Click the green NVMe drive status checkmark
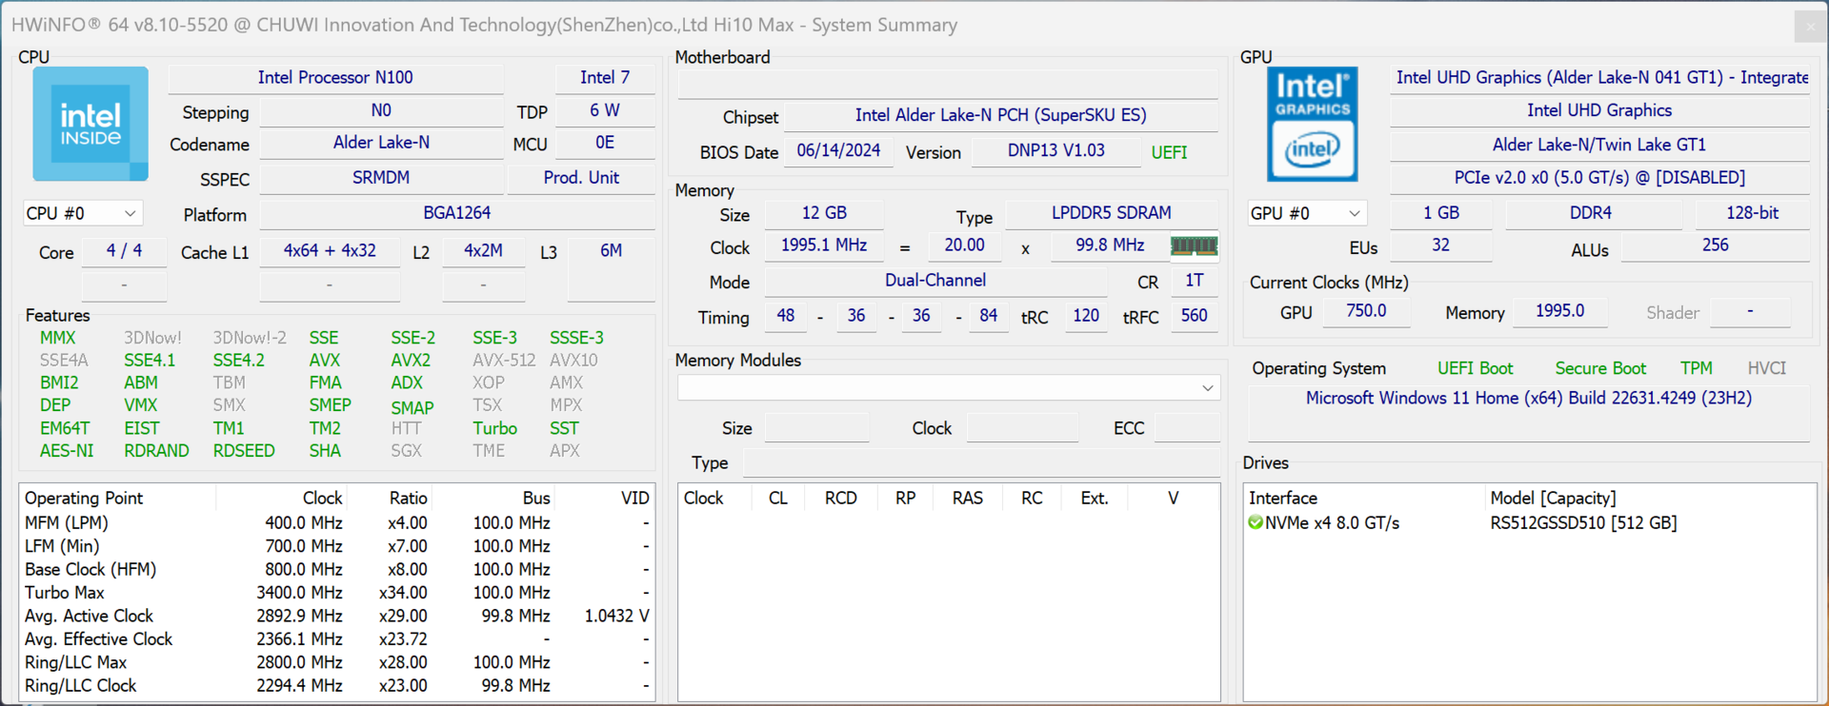 [1256, 522]
